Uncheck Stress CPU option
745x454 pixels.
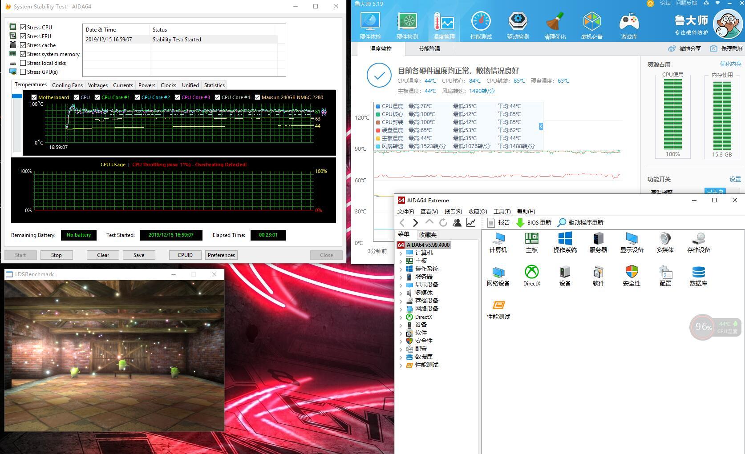click(23, 27)
